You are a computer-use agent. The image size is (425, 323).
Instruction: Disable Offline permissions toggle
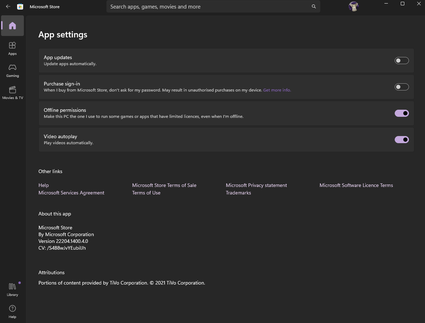(402, 113)
